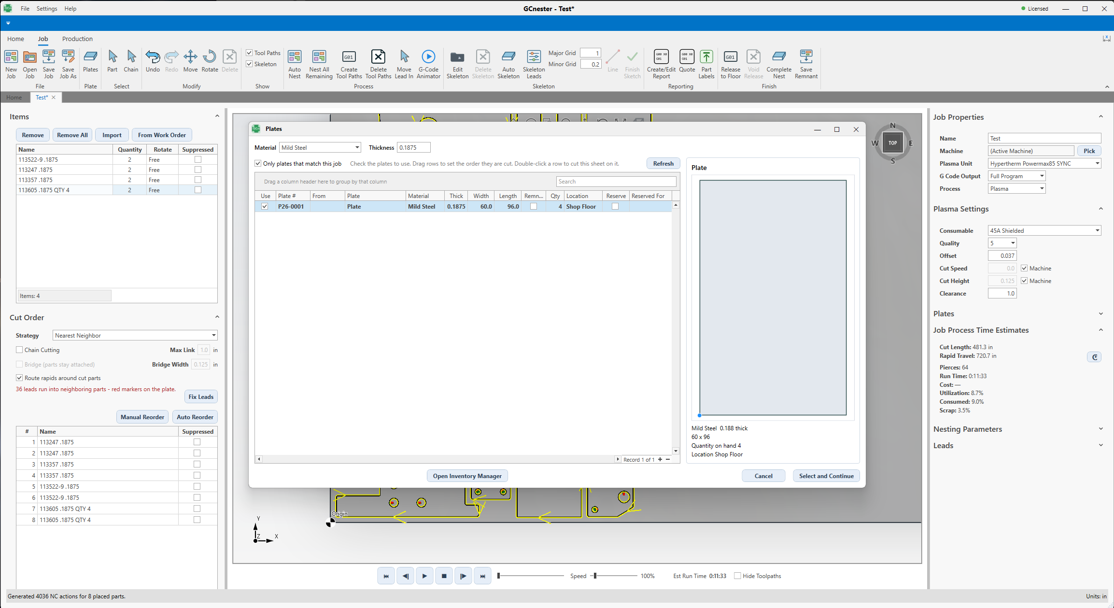Viewport: 1114px width, 608px height.
Task: Toggle the Tool Paths show checkbox
Action: tap(249, 53)
